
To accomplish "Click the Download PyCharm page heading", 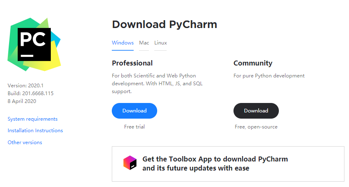I will tap(165, 24).
